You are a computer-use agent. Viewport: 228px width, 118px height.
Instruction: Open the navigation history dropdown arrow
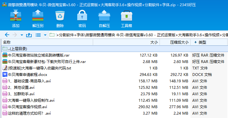[22, 35]
